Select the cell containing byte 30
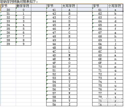This screenshot has width=126, height=108. coord(8,10)
